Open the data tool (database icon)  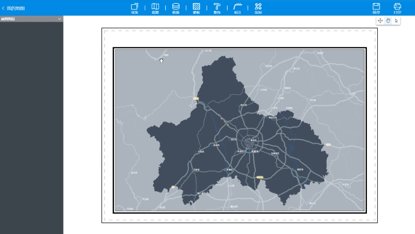tap(176, 8)
